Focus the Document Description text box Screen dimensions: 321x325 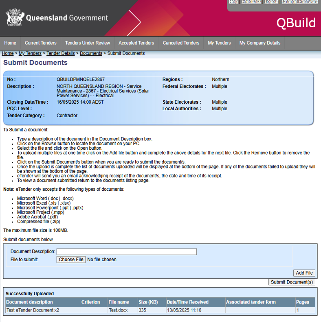(127, 252)
